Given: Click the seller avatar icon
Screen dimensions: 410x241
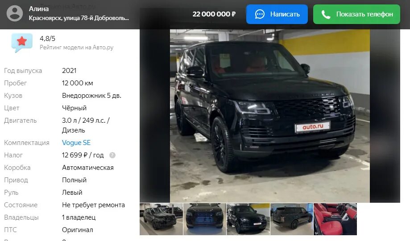Looking at the screenshot, I should (x=15, y=13).
